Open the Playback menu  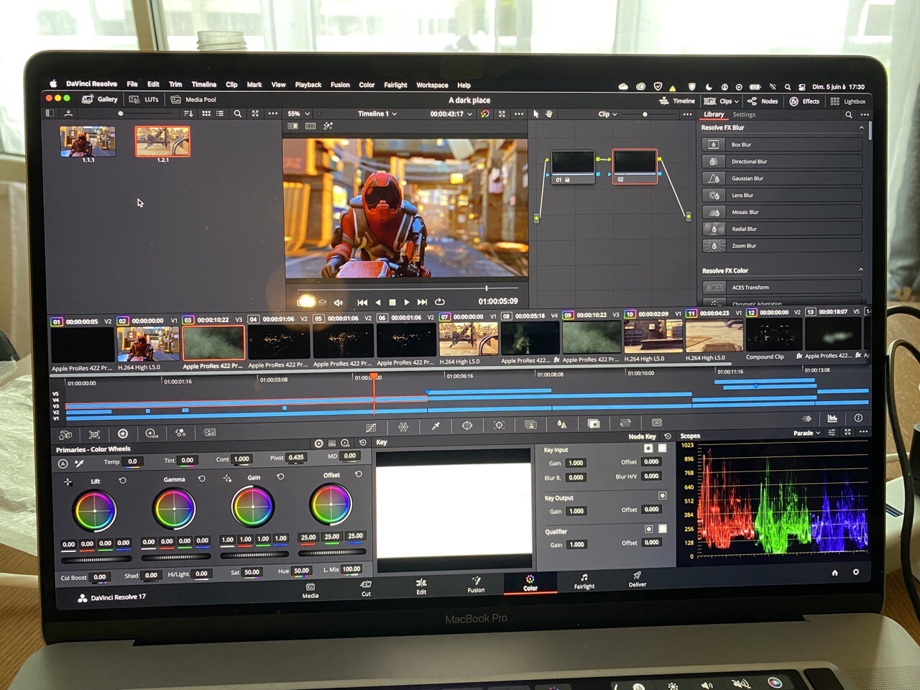tap(308, 85)
